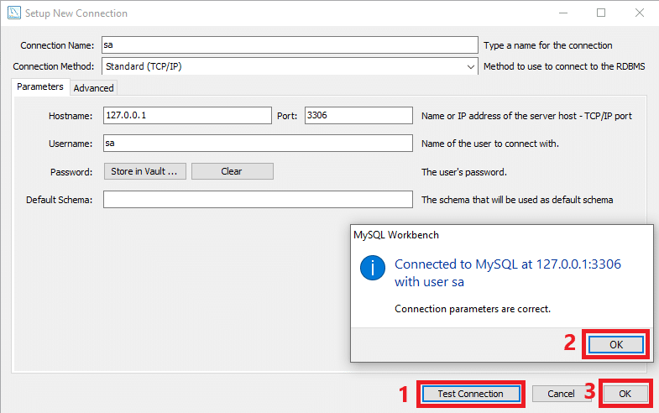
Task: Click the 'Connection Name:' label
Action: point(57,45)
